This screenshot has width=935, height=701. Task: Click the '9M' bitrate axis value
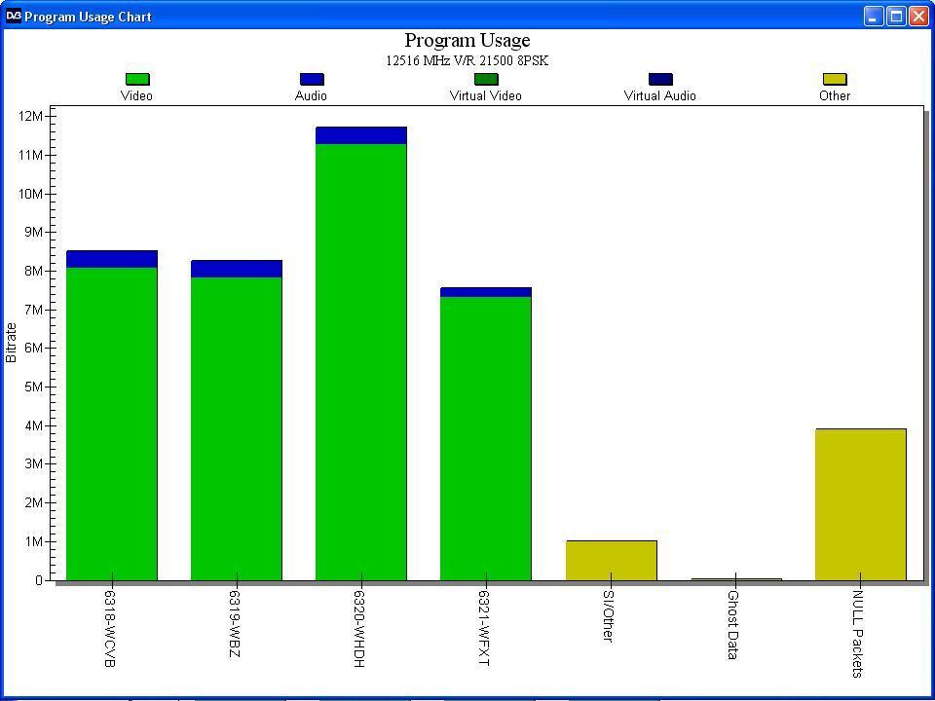pyautogui.click(x=34, y=233)
